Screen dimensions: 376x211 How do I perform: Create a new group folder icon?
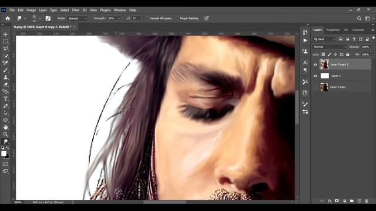pyautogui.click(x=352, y=201)
